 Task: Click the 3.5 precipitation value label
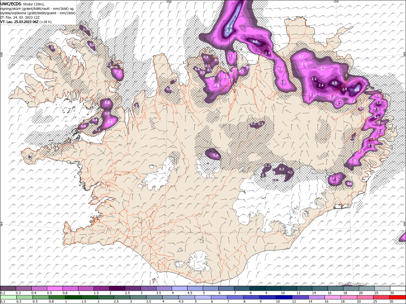(x=334, y=83)
